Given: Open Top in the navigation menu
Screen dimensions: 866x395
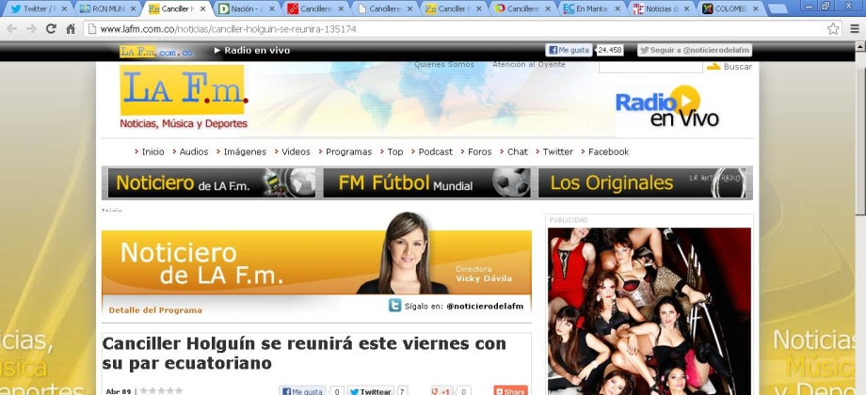Looking at the screenshot, I should 395,151.
